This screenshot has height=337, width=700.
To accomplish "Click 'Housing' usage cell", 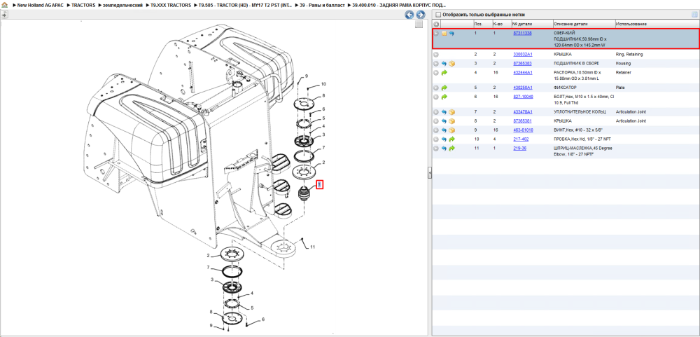I will pyautogui.click(x=623, y=64).
